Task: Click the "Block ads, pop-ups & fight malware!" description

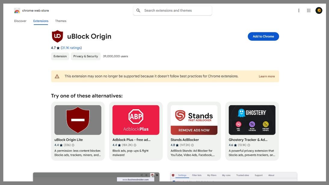Action: pos(131,153)
